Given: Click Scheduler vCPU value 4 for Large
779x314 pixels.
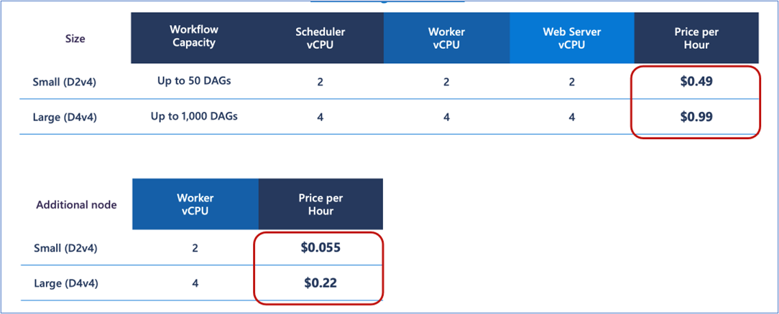Looking at the screenshot, I should pos(320,118).
